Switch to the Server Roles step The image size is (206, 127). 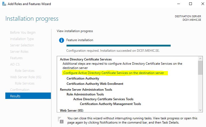pos(19,51)
